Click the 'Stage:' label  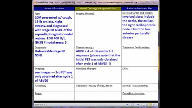click(38, 93)
